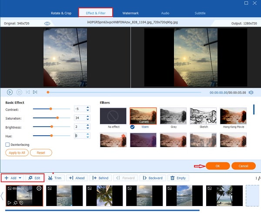Screen dimensions: 261x213
Task: Adjust the Hue slider handle
Action: tap(51, 136)
